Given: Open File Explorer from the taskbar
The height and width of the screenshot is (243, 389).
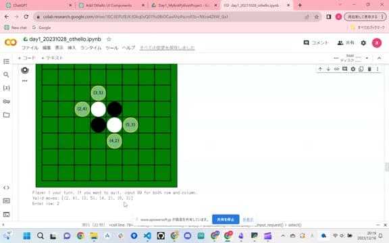Looking at the screenshot, I should pyautogui.click(x=94, y=236).
